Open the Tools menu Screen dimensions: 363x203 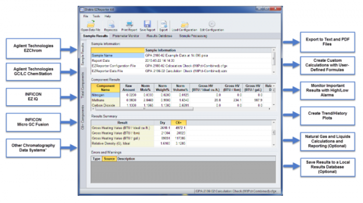tap(96, 16)
